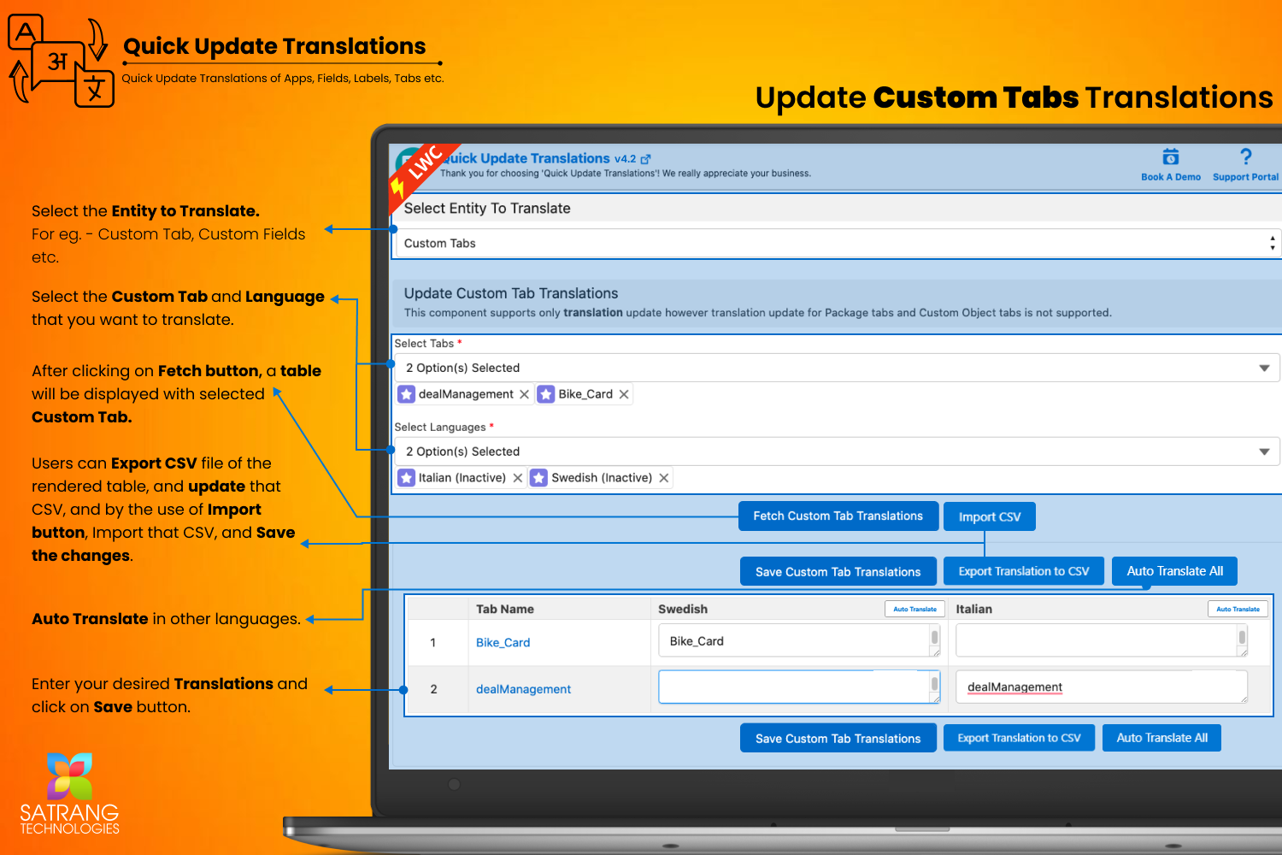Open the Bike_Card tab link
The width and height of the screenshot is (1282, 855).
(503, 643)
